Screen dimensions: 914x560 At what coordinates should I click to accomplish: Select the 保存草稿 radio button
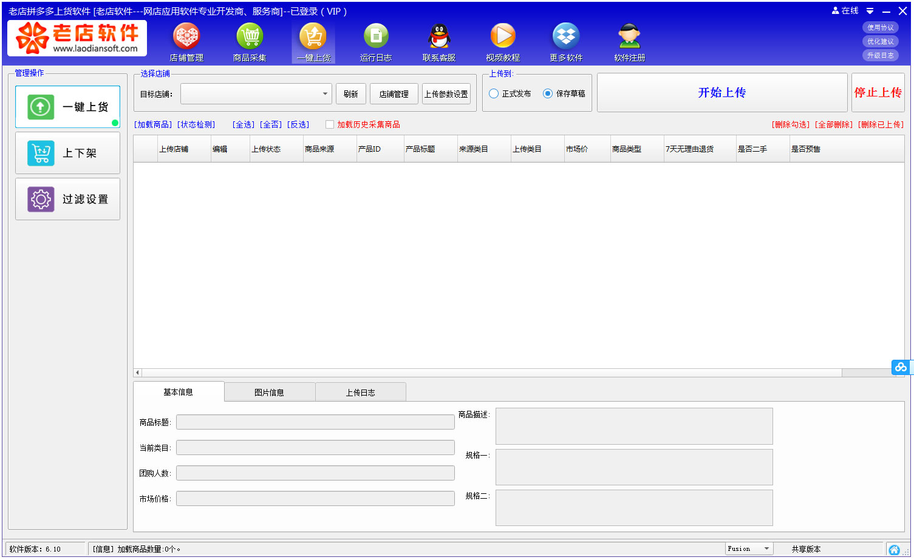coord(548,94)
